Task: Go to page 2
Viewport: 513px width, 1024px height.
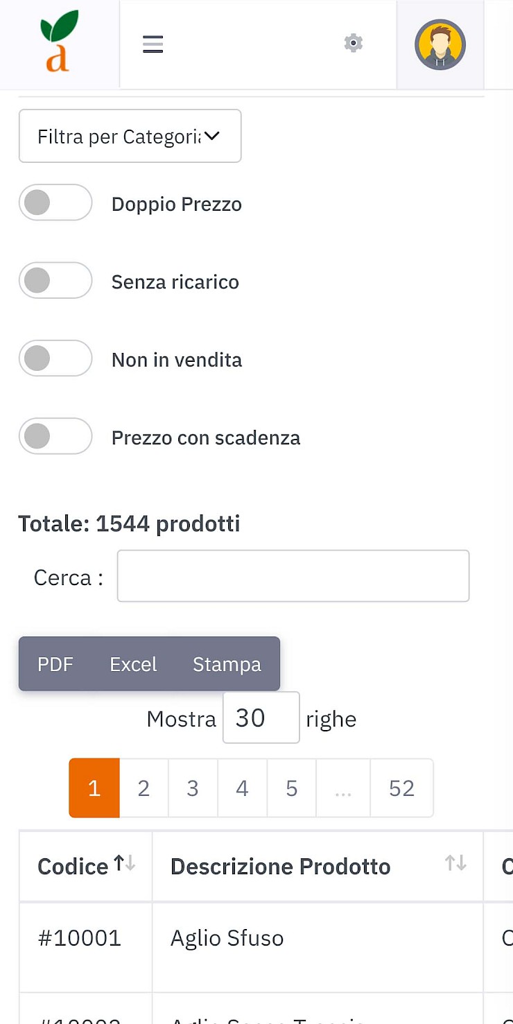Action: click(x=144, y=788)
